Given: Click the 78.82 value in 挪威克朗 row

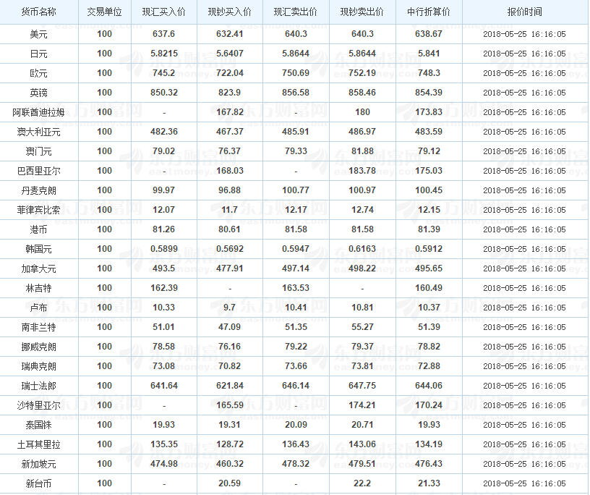Looking at the screenshot, I should tap(429, 347).
